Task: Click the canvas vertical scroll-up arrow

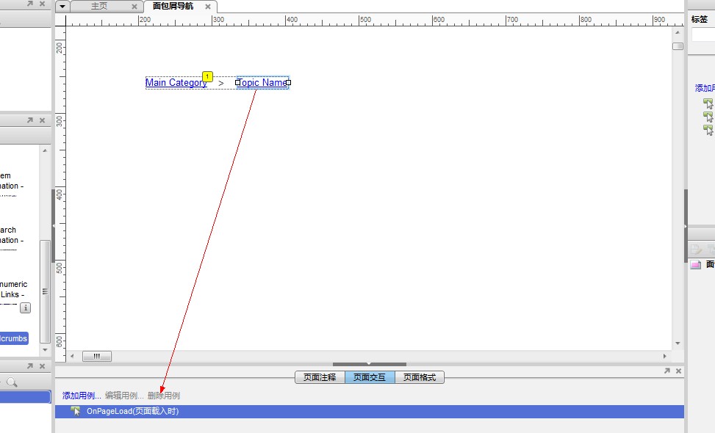Action: coord(678,32)
